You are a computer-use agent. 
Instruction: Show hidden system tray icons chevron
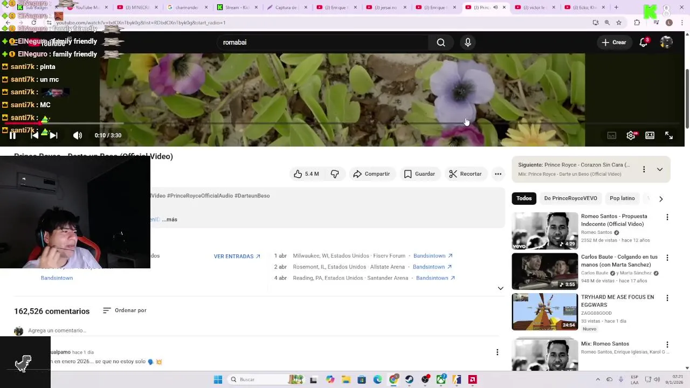(598, 379)
